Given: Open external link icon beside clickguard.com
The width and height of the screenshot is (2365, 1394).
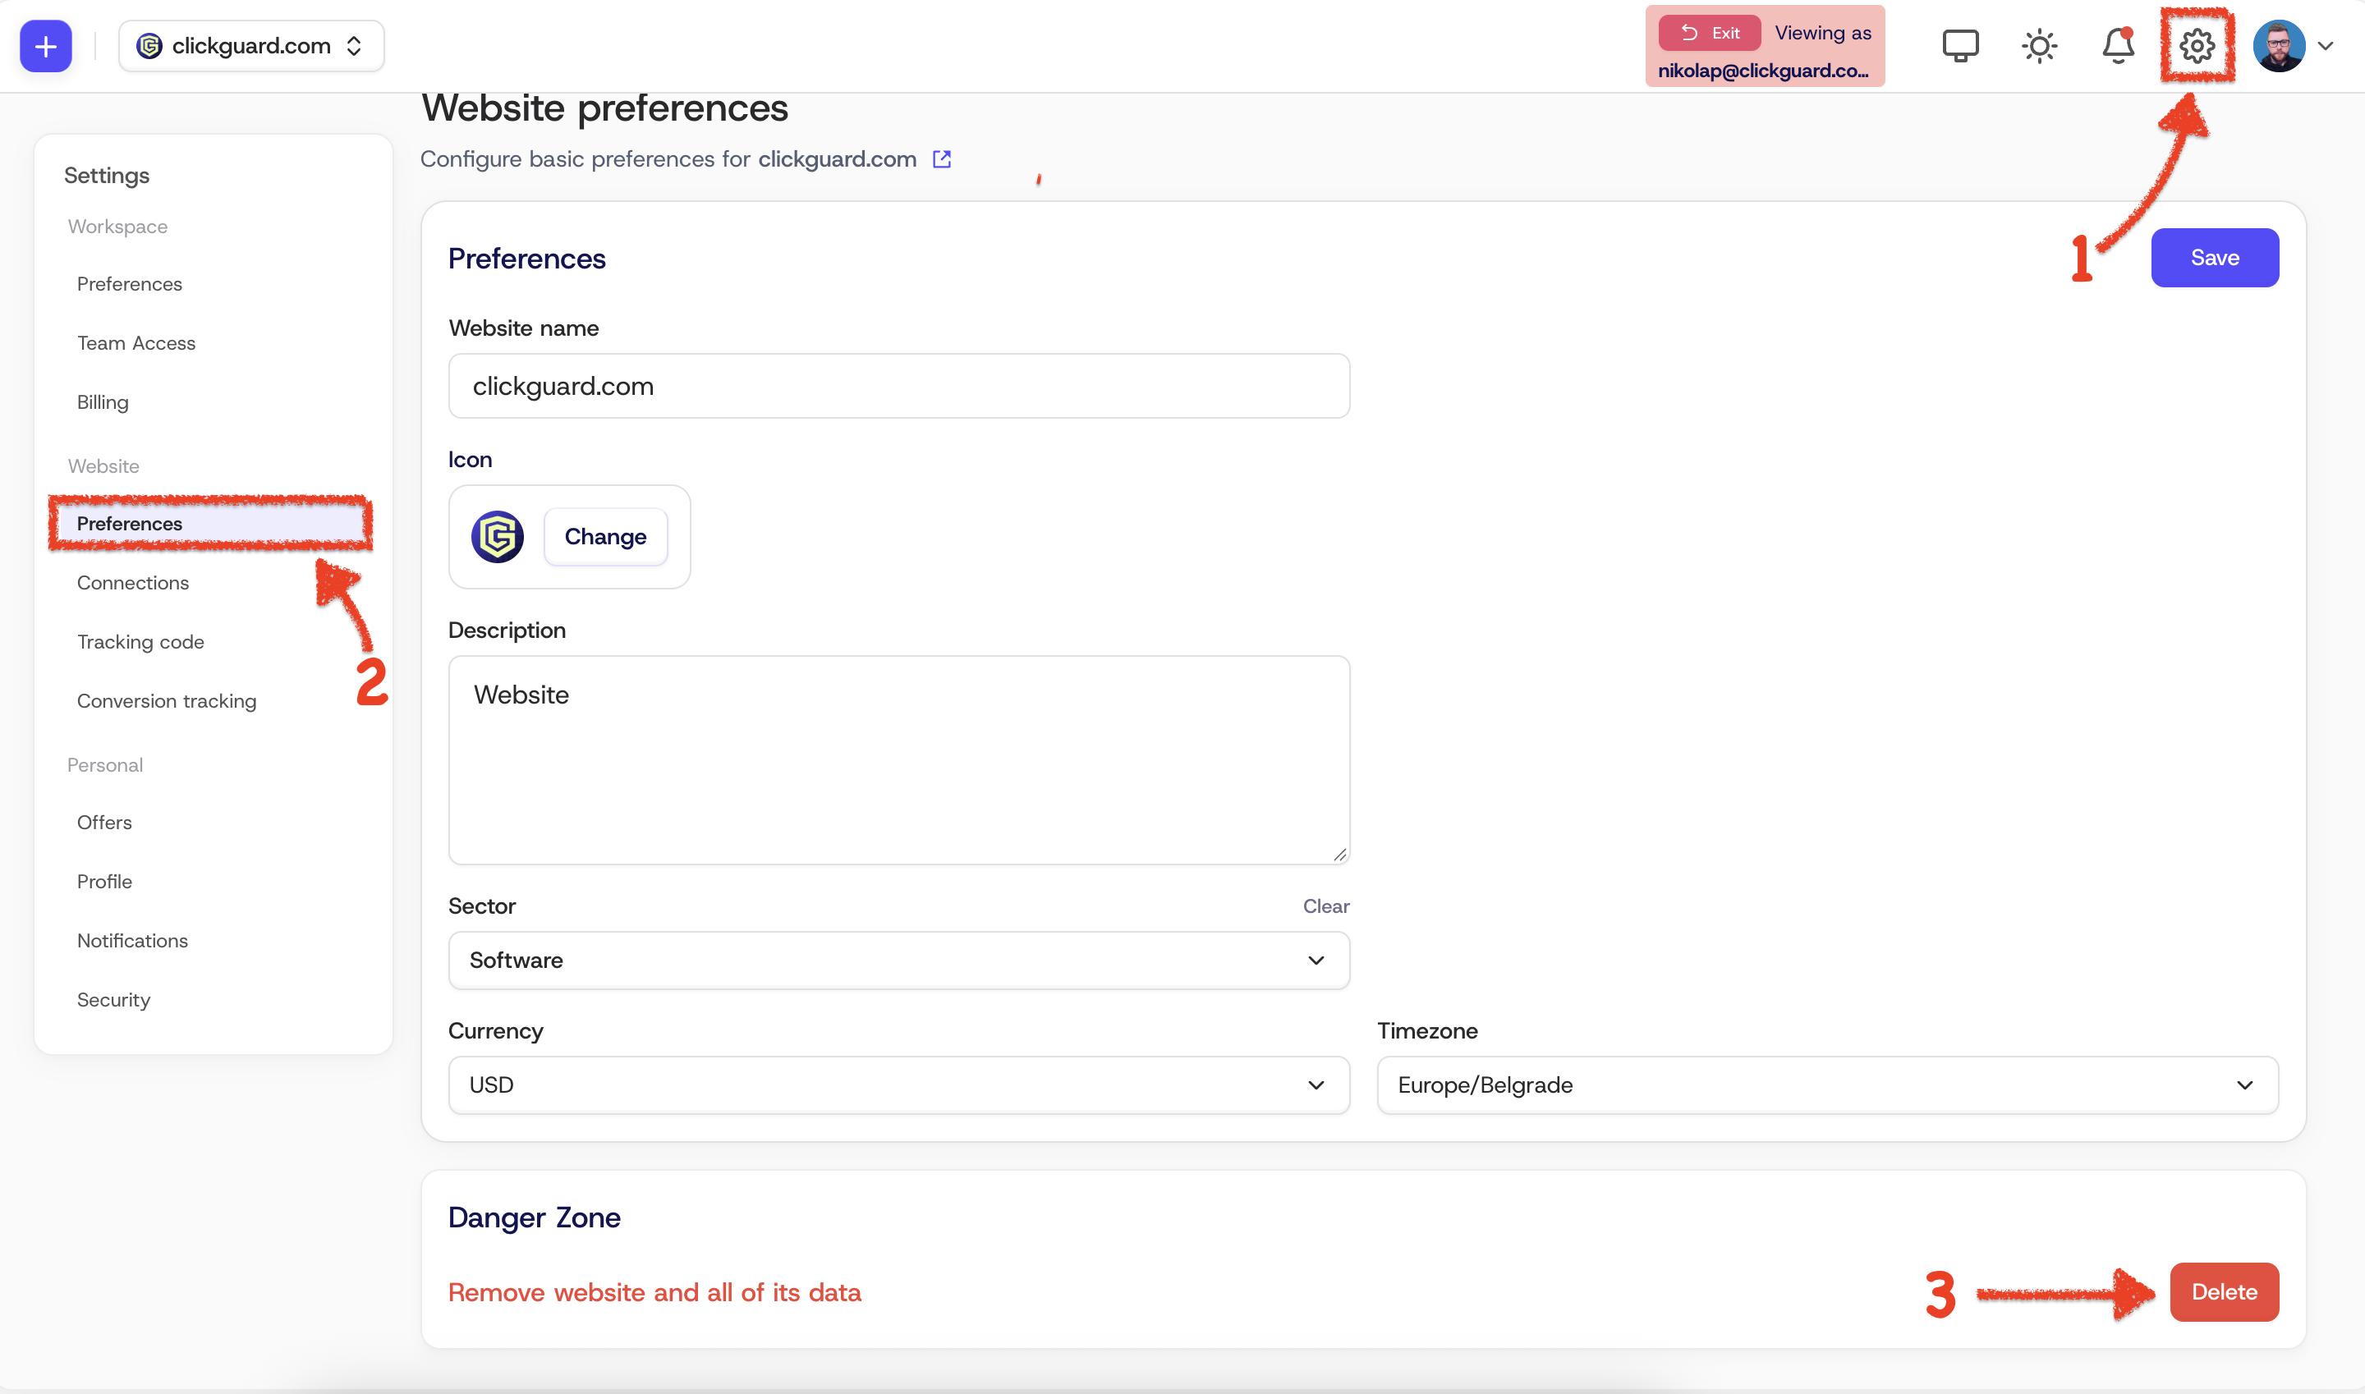Looking at the screenshot, I should (942, 158).
